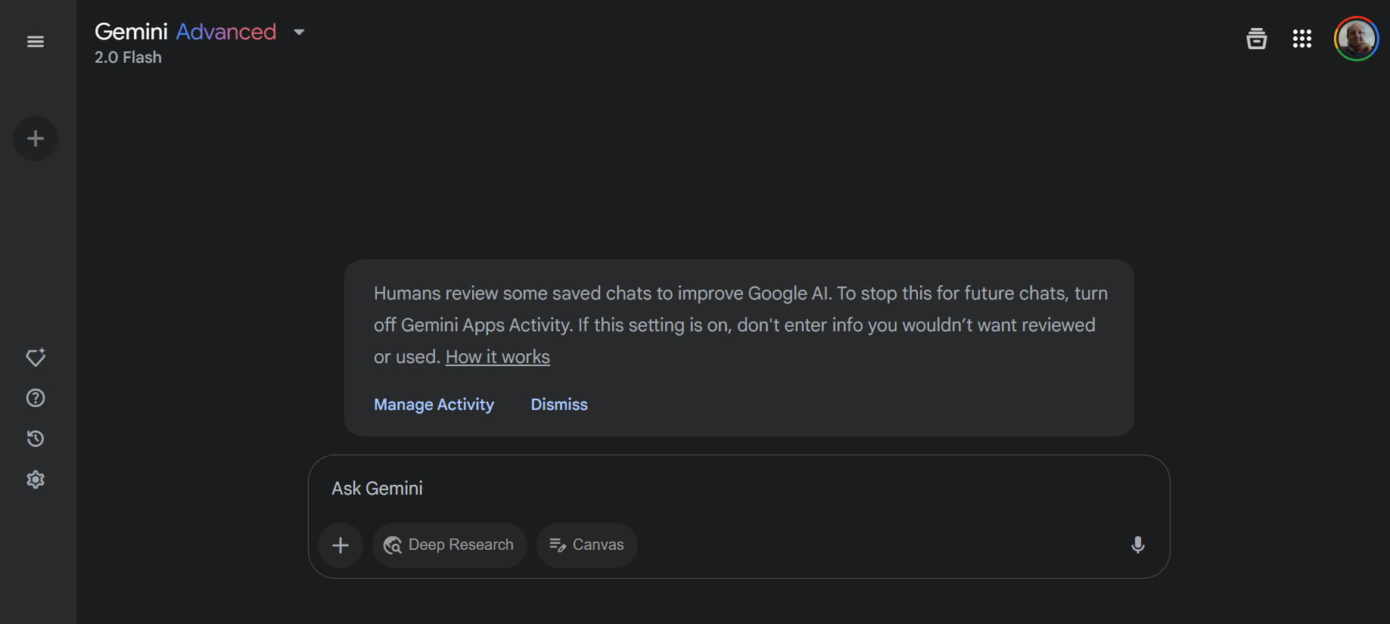The image size is (1390, 624).
Task: Open Google account profile picture
Action: tap(1356, 39)
